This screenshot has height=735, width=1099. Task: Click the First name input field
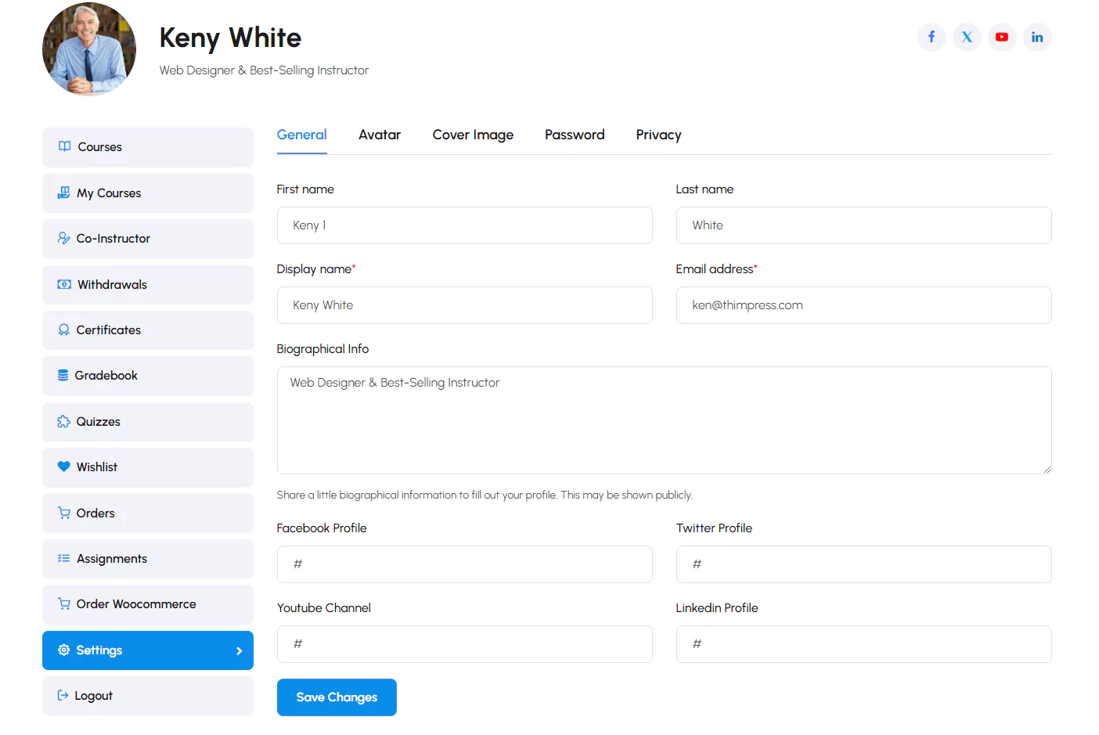click(464, 225)
